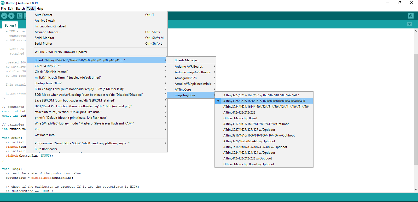Select Official Microchip Board w/Optiboot
The height and width of the screenshot is (202, 418).
coord(264,164)
